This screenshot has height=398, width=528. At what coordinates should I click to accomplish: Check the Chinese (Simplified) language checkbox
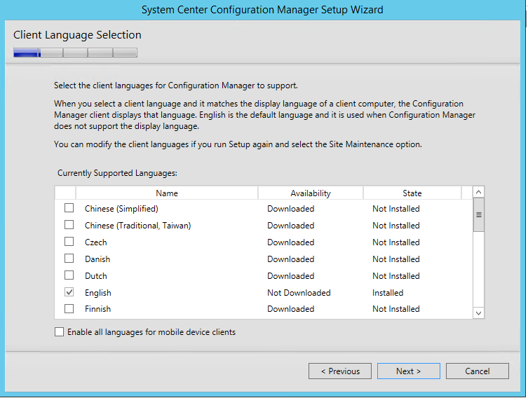[x=69, y=208]
